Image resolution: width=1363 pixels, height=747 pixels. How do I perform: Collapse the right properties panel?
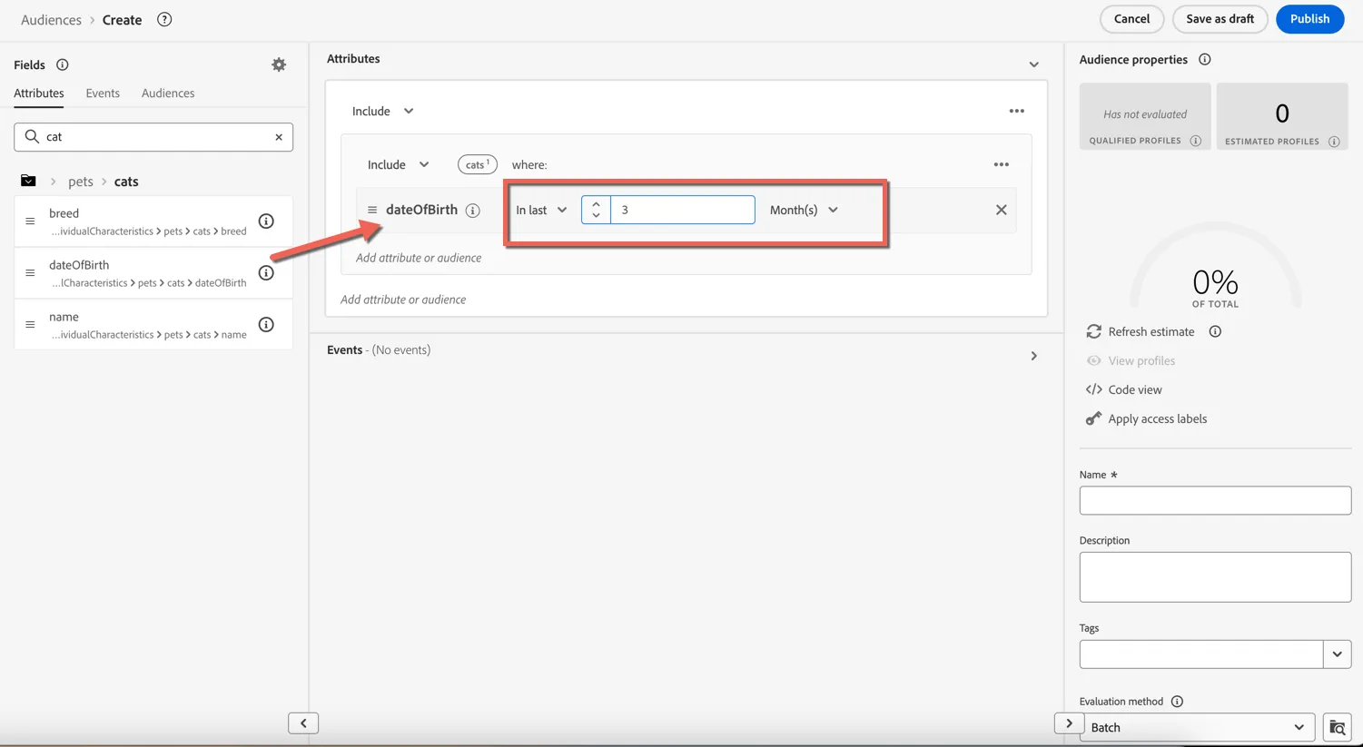pyautogui.click(x=1069, y=723)
